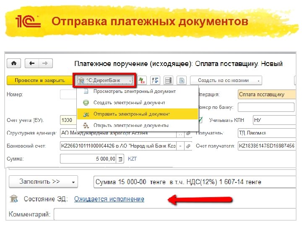This screenshot has height=227, width=302.
Task: Click the structure tree toolbar icon
Action: point(155,80)
